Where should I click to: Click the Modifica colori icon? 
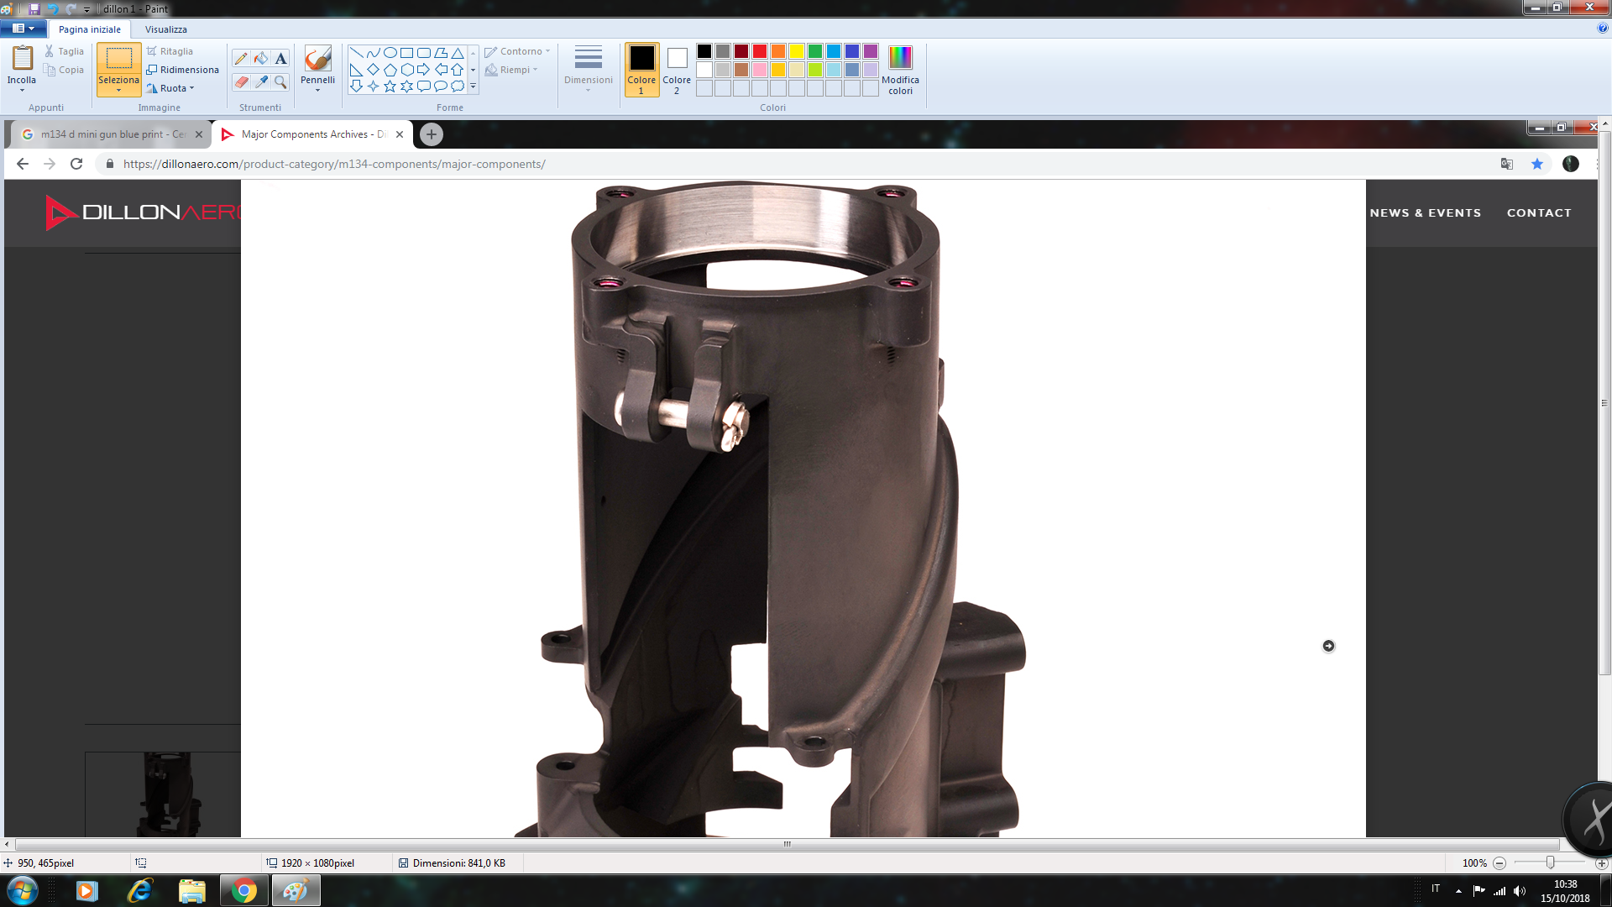click(x=900, y=58)
